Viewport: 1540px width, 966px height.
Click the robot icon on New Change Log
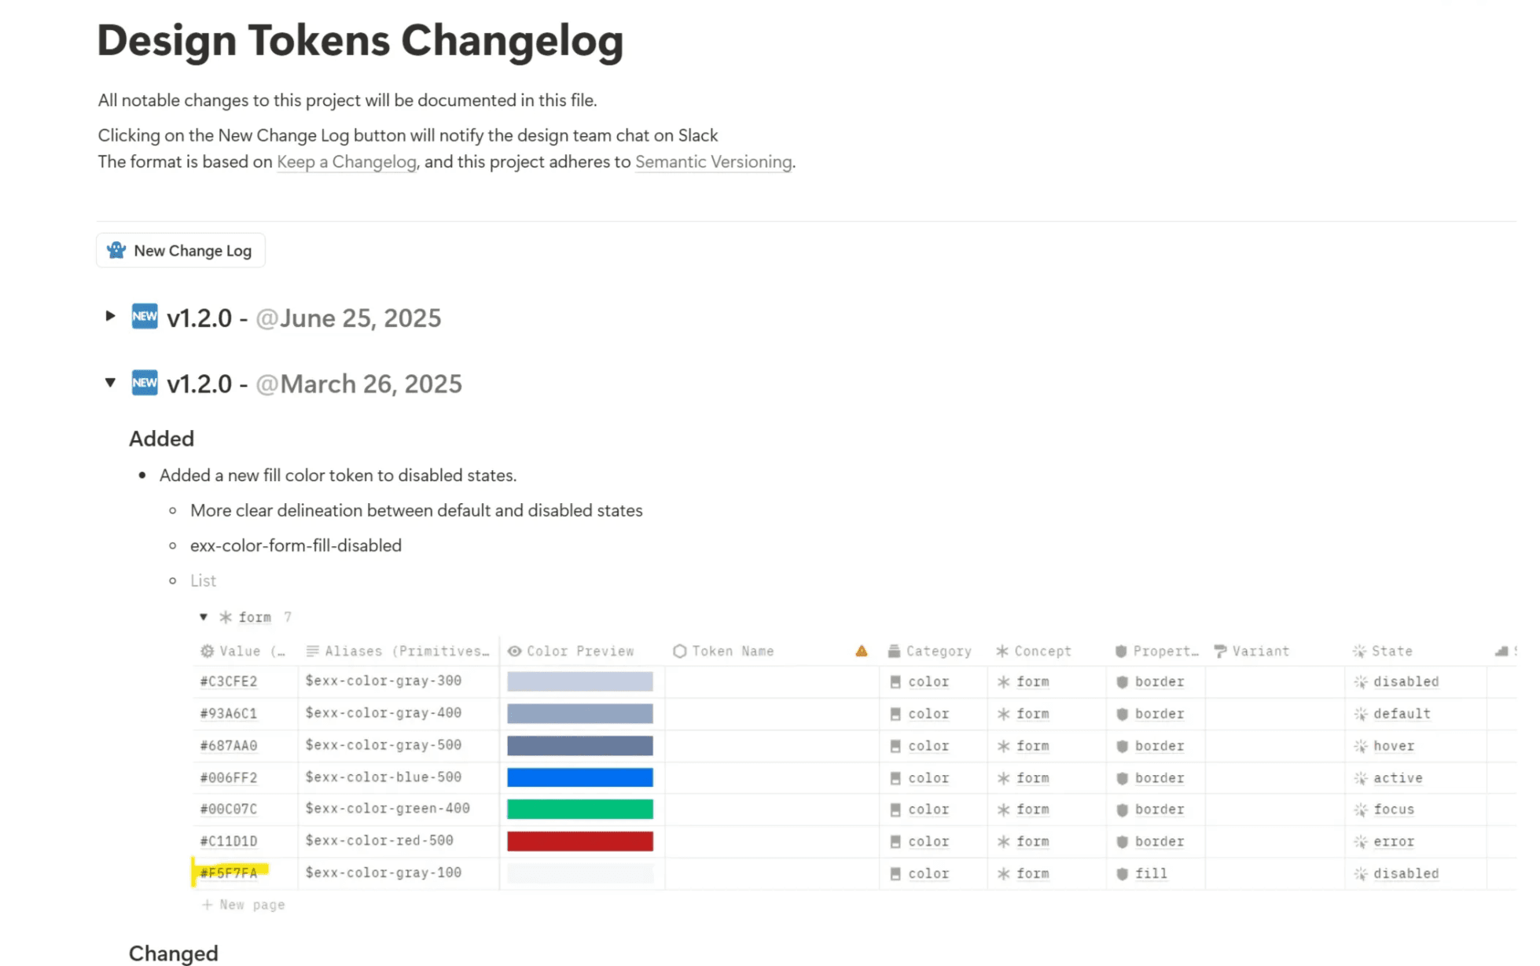[116, 250]
